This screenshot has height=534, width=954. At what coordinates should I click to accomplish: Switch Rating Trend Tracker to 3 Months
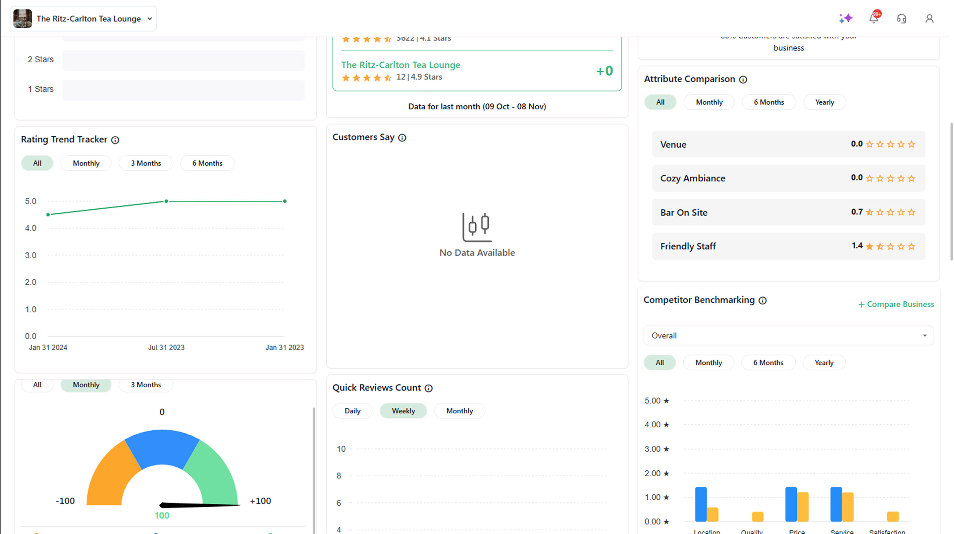[x=145, y=163]
